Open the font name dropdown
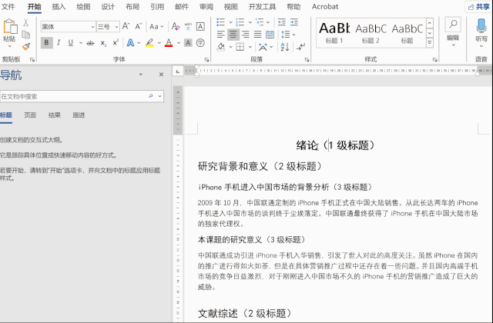Image resolution: width=493 pixels, height=323 pixels. 92,27
